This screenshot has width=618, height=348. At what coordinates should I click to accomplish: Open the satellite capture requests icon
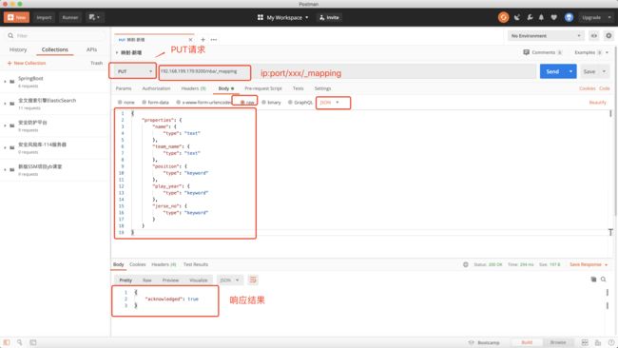coord(517,17)
